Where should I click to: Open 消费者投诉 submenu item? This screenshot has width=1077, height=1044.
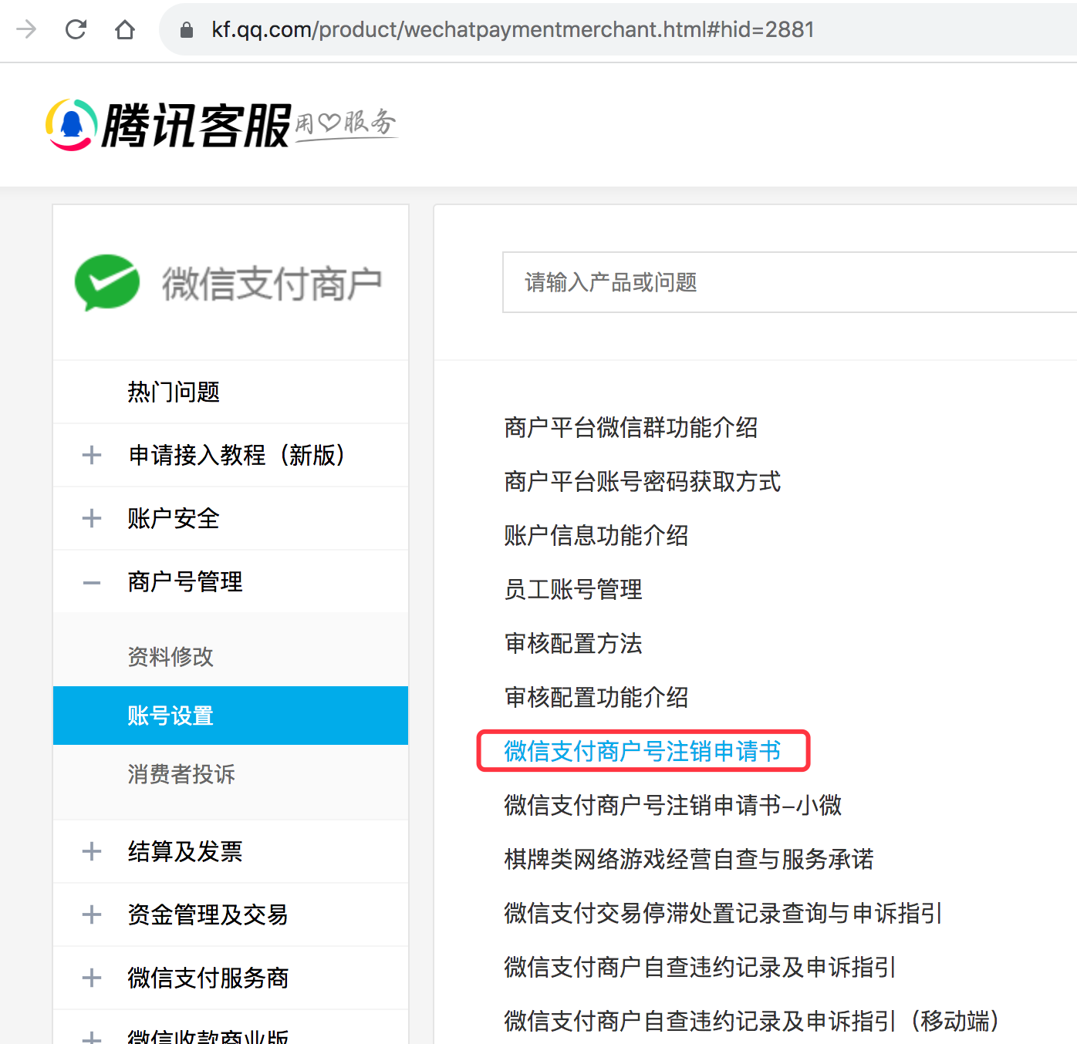pyautogui.click(x=181, y=774)
